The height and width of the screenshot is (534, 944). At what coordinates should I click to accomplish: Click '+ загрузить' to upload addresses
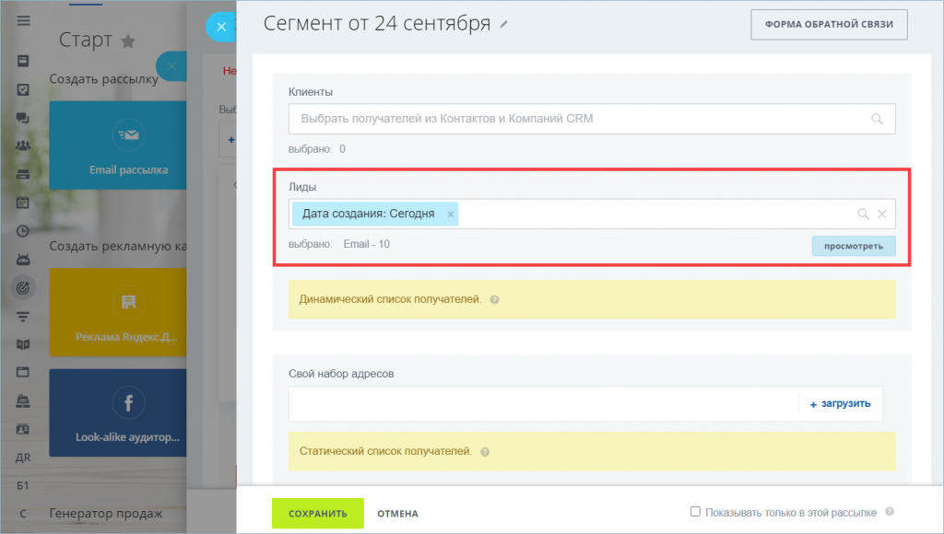point(839,404)
